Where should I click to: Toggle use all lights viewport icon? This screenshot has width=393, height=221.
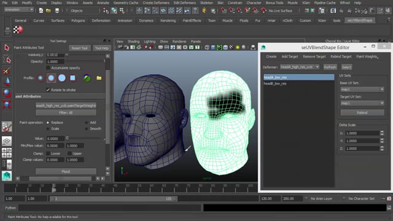click(238, 47)
